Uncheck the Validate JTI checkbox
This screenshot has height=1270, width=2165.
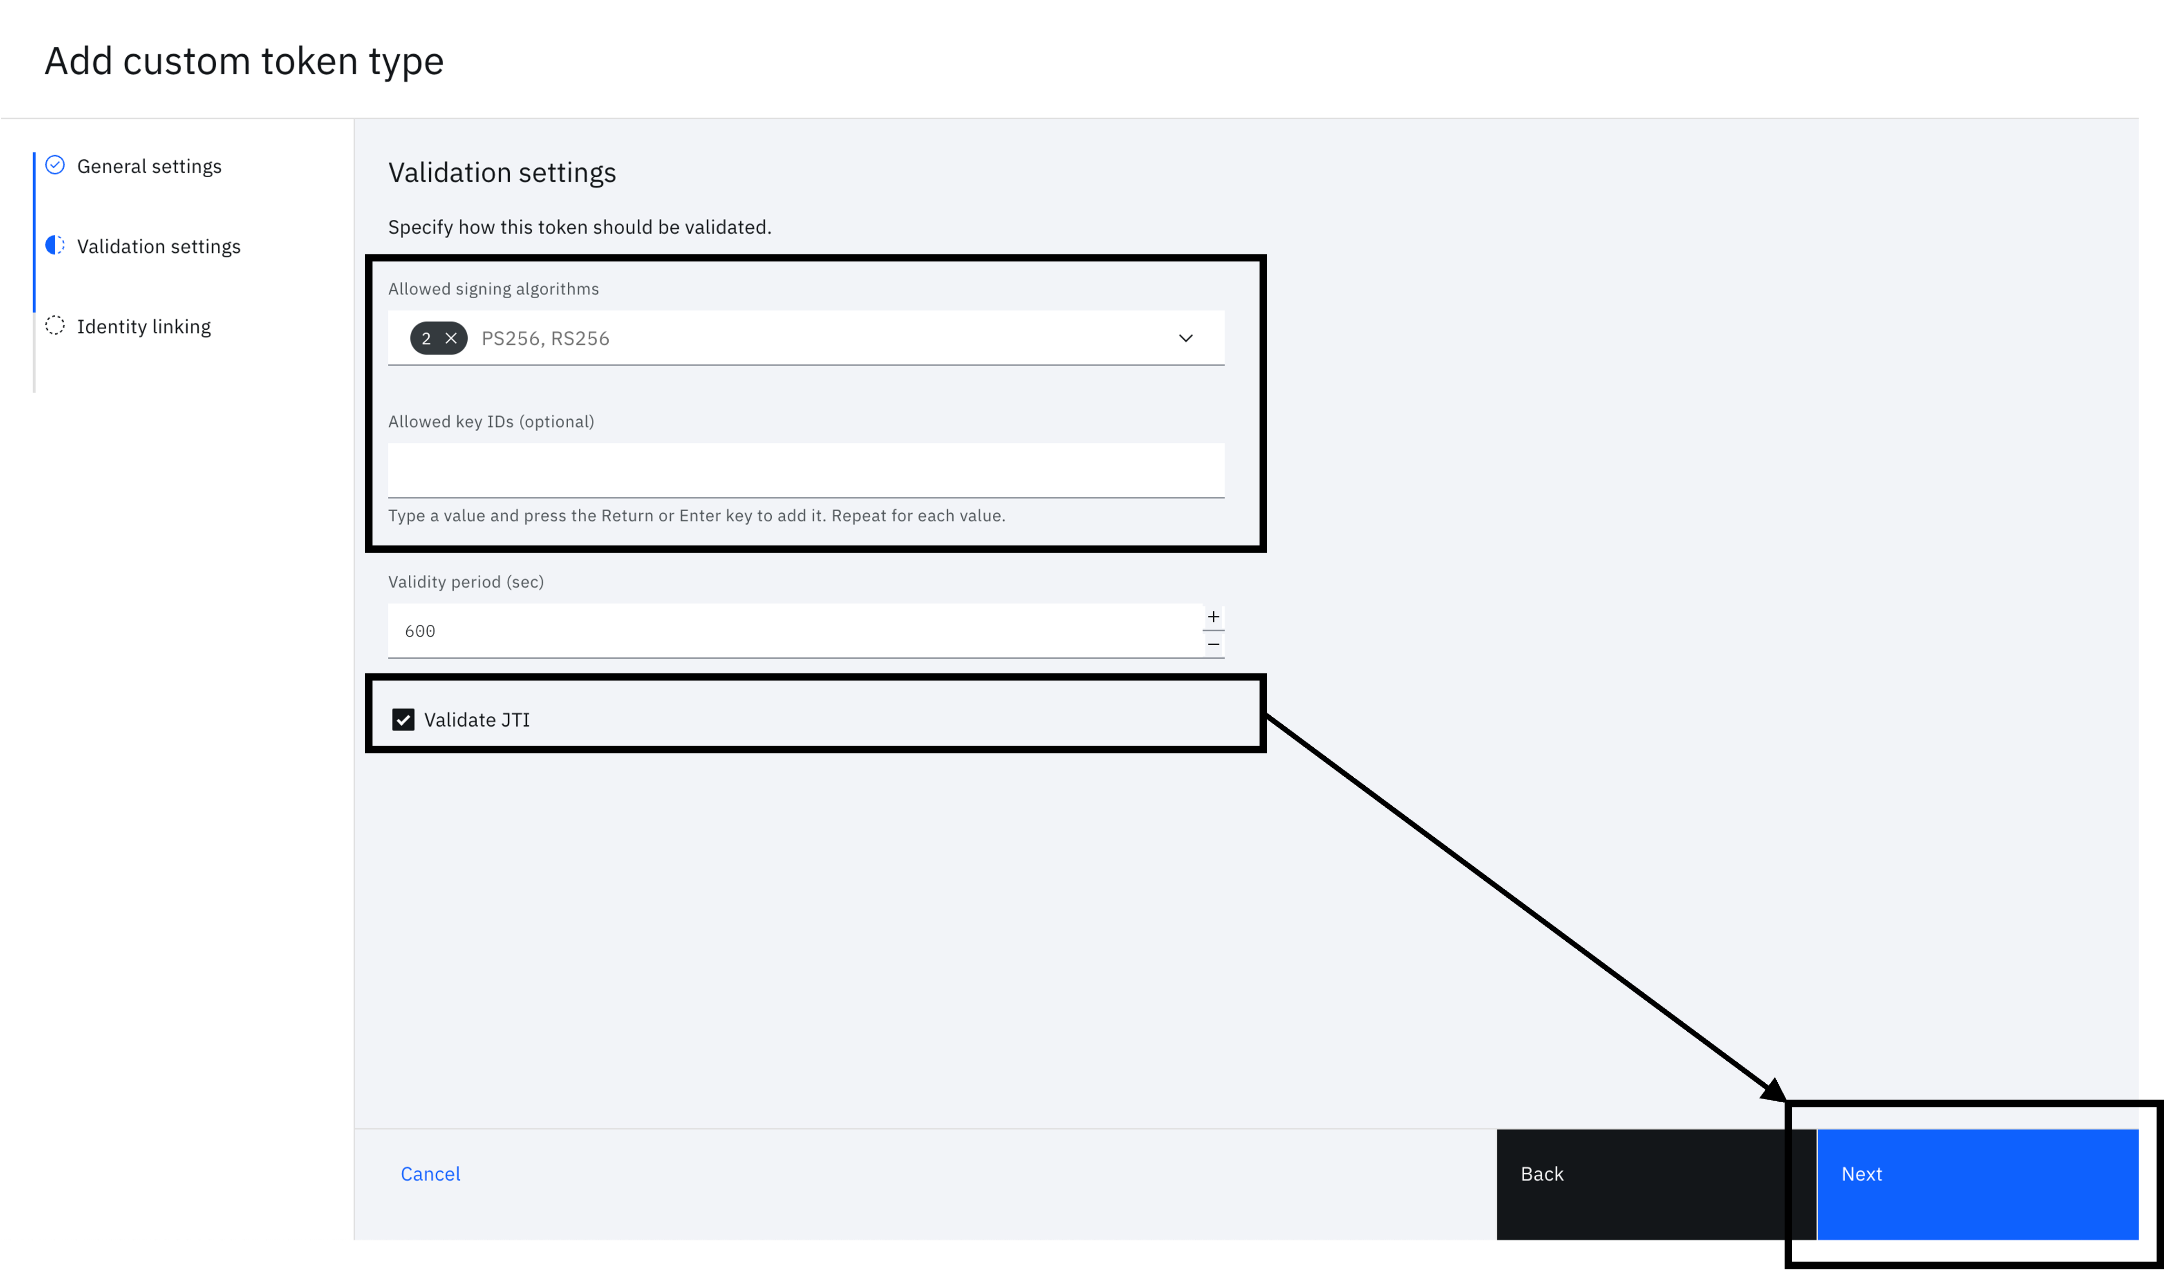tap(403, 719)
